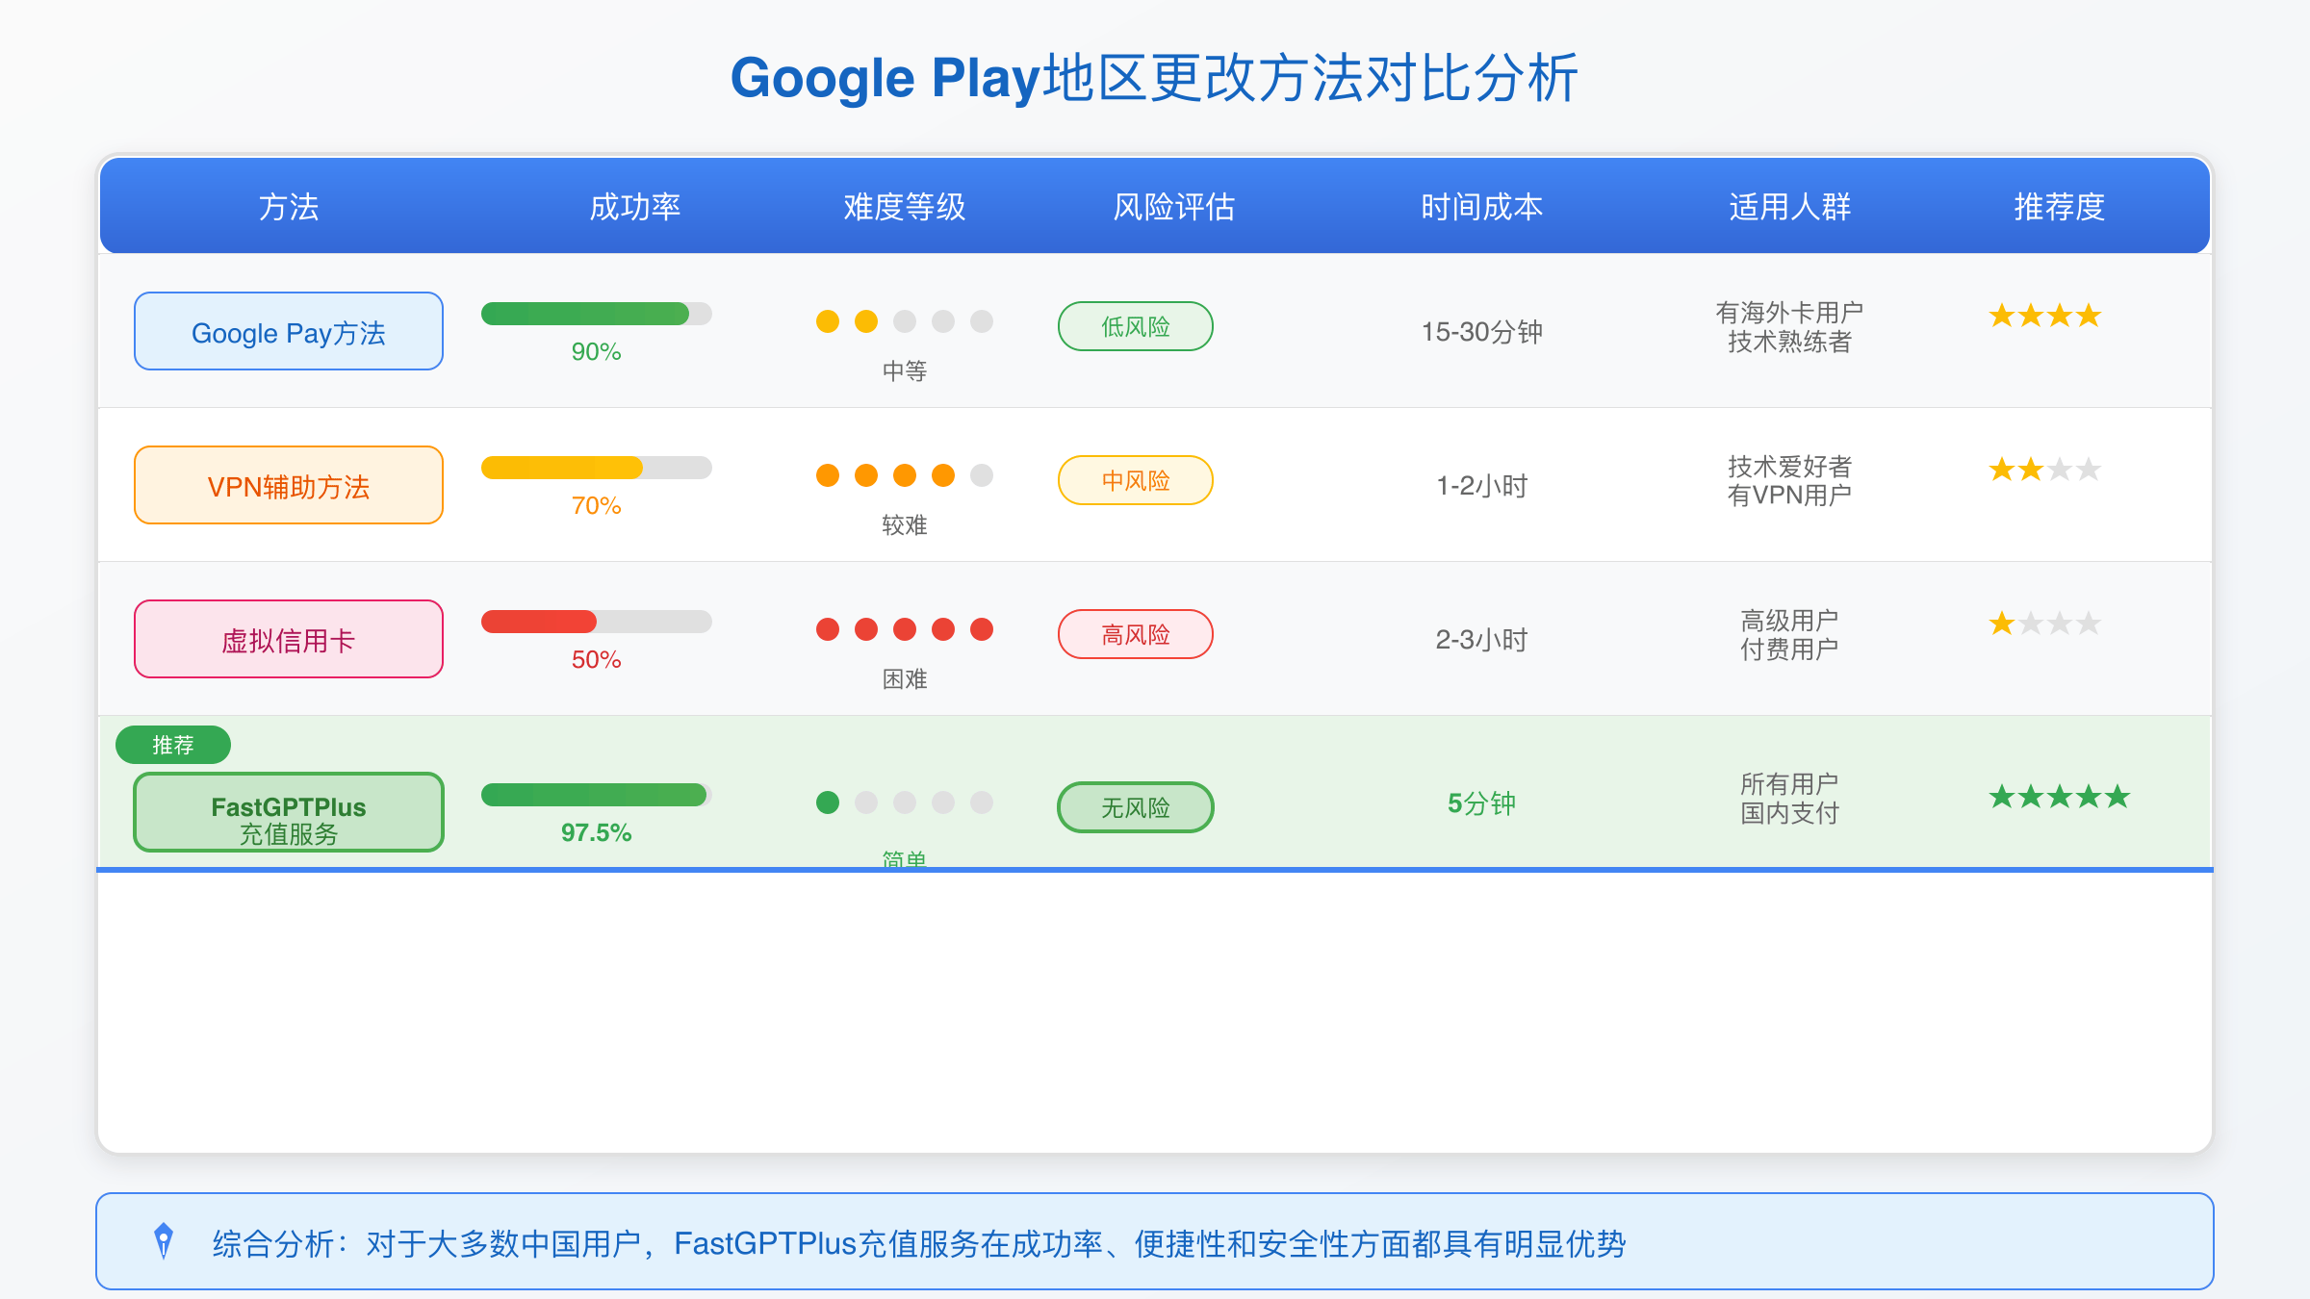Click the two-star rating in VPN row

2045,470
